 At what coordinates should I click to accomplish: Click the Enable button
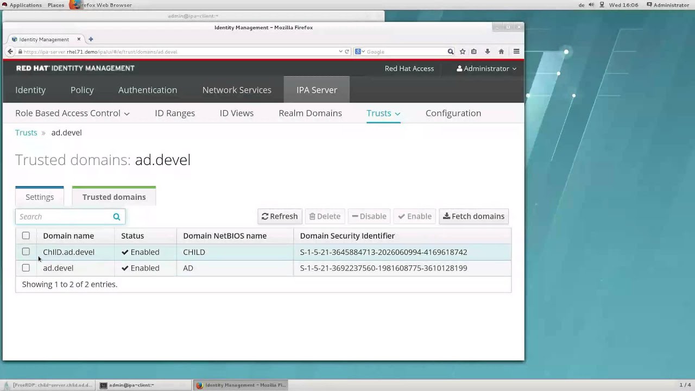pyautogui.click(x=415, y=216)
